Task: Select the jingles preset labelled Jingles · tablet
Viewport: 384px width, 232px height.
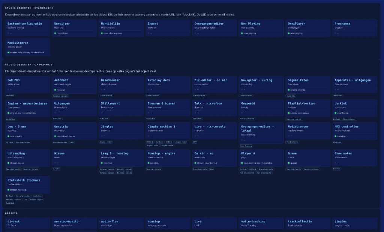Action: [355, 223]
